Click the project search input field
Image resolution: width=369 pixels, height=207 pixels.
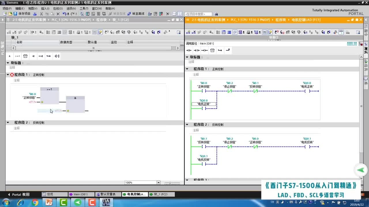pyautogui.click(x=198, y=14)
